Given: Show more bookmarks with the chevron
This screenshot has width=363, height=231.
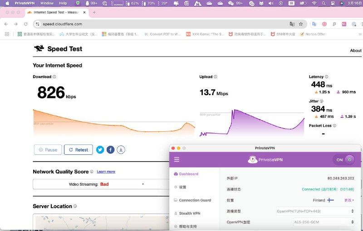Looking at the screenshot, I should 360,34.
